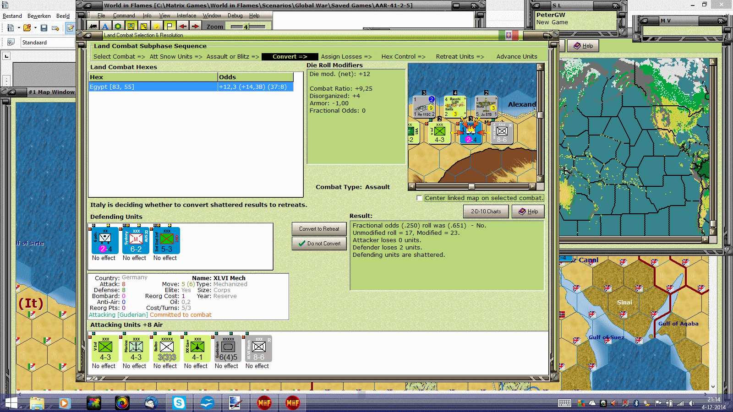Click the Hex column header
Viewport: 733px width, 412px height.
point(153,77)
